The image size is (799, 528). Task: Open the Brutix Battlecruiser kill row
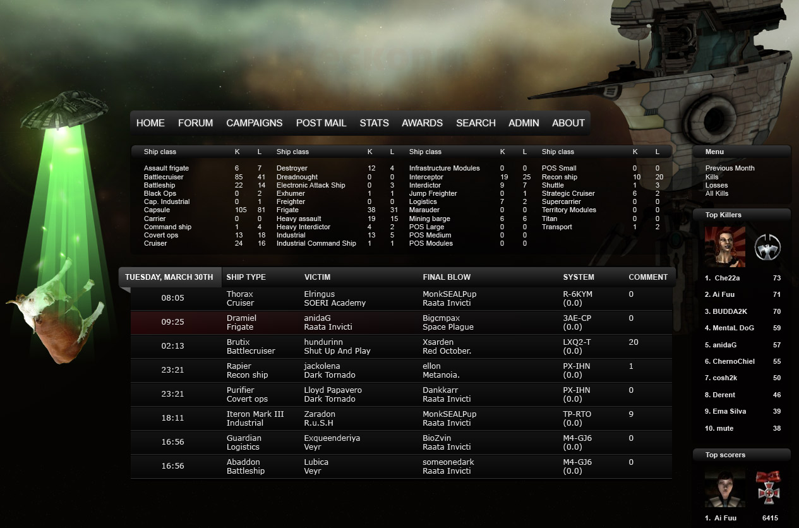[x=401, y=346]
